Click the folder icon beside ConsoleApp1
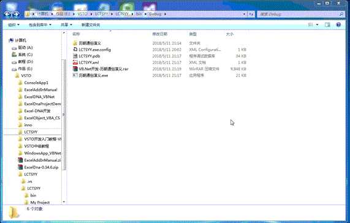Screen dimensions: 350x223 pos(20,83)
